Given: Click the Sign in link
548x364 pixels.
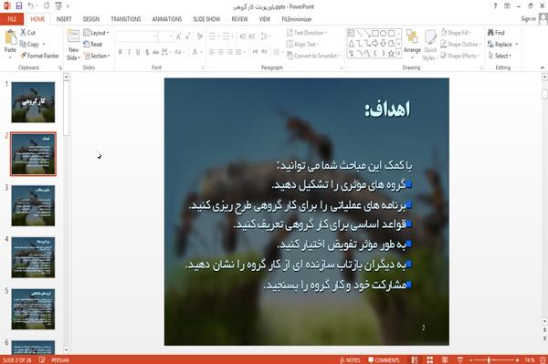Looking at the screenshot, I should point(528,19).
